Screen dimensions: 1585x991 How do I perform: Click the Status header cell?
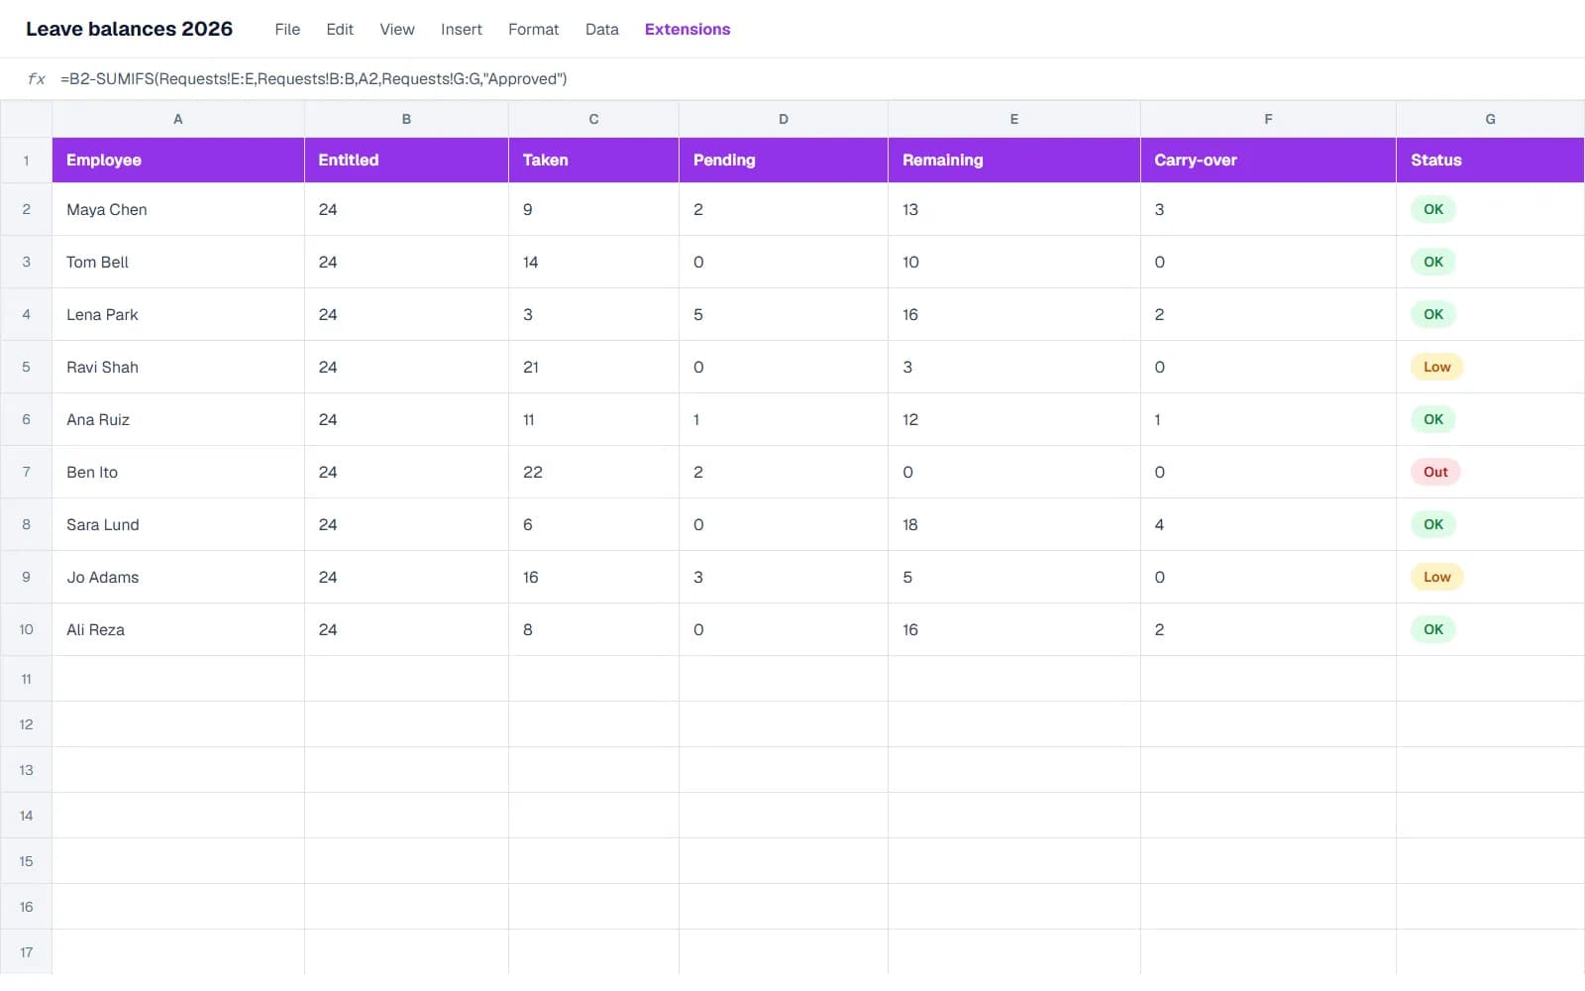[x=1490, y=161]
